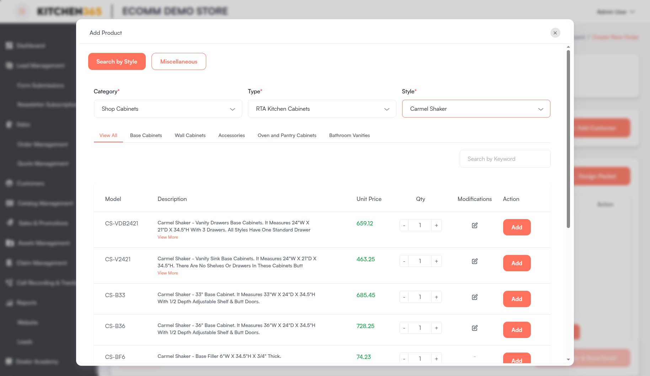
Task: Open modifications editor for CS-B33
Action: click(475, 297)
